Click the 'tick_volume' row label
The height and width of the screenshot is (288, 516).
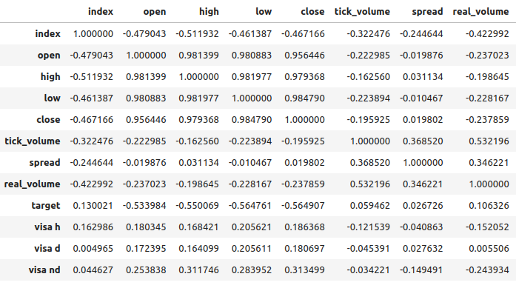point(33,141)
